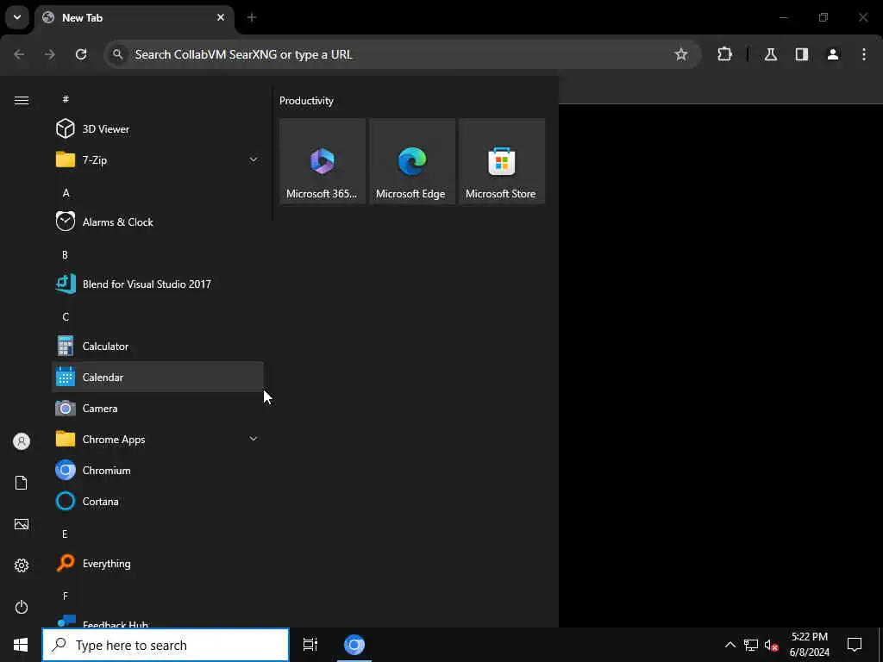Image resolution: width=883 pixels, height=662 pixels.
Task: Open the 7-Zip folder entry
Action: [x=158, y=159]
